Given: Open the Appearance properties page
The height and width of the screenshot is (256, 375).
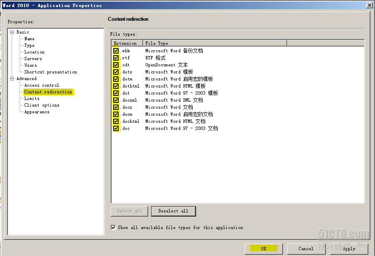Looking at the screenshot, I should pos(37,112).
